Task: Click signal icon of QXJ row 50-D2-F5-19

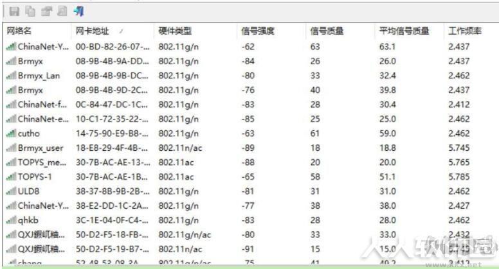Action: point(11,249)
